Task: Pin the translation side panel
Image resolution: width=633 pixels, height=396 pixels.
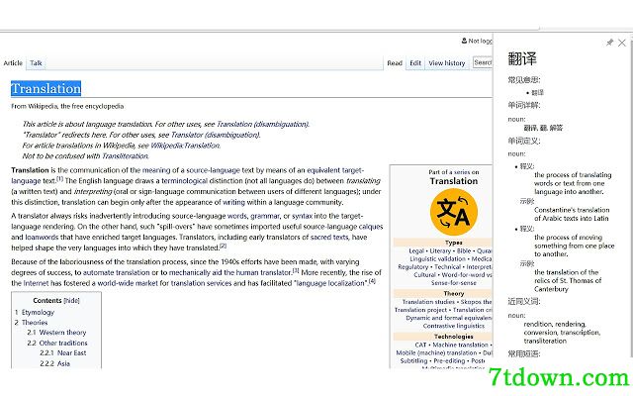Action: [609, 43]
